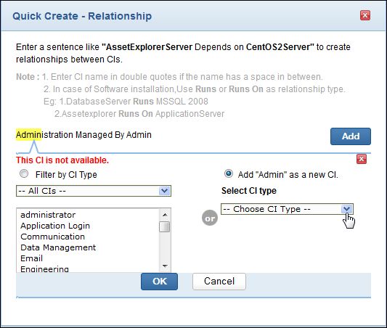Confirm with the OK button
387x328 pixels.
click(x=159, y=282)
